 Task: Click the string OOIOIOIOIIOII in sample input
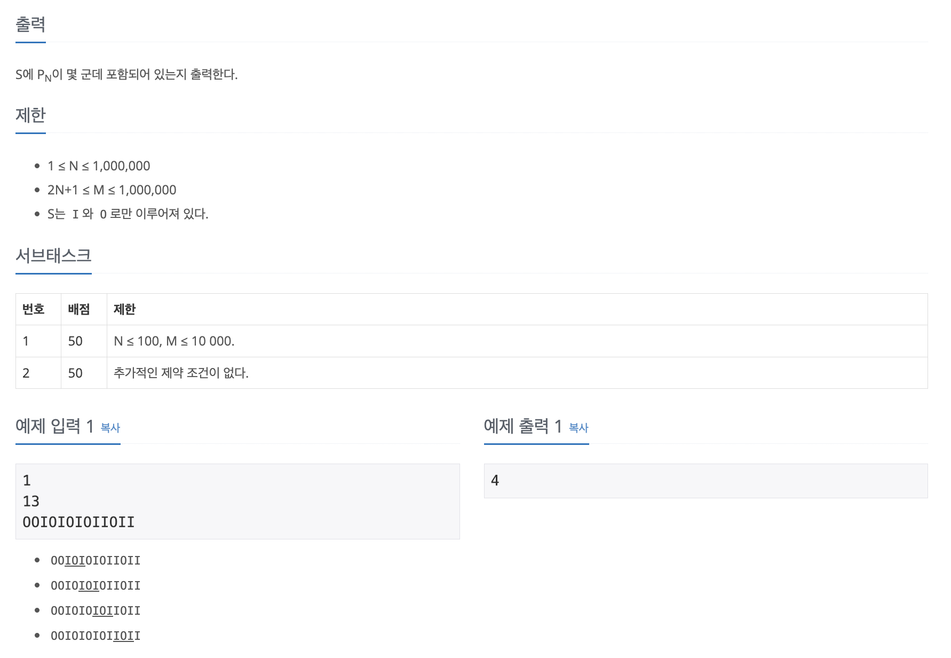[78, 522]
